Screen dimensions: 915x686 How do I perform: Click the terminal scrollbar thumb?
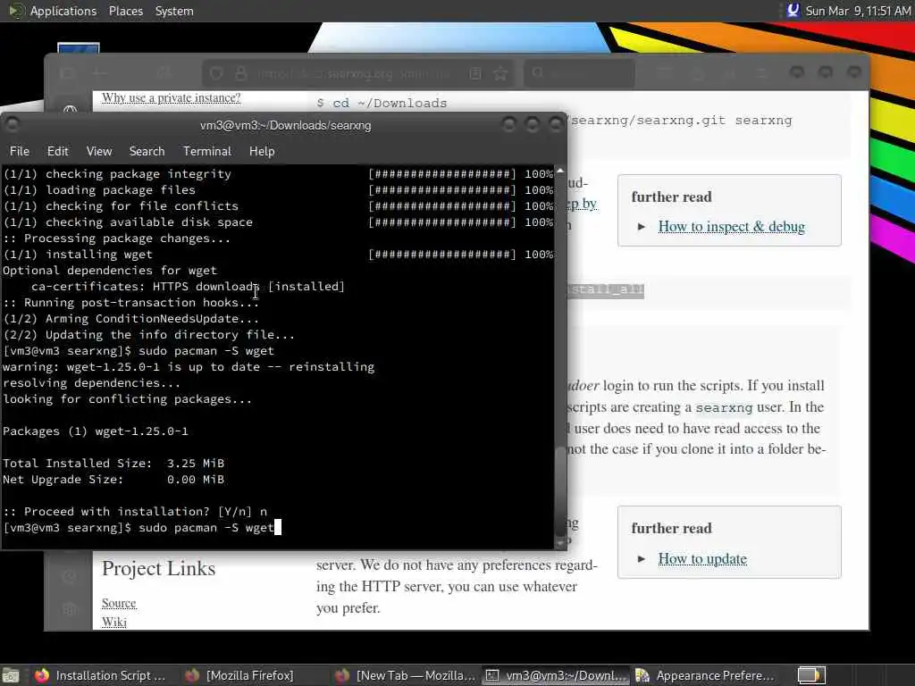click(560, 490)
